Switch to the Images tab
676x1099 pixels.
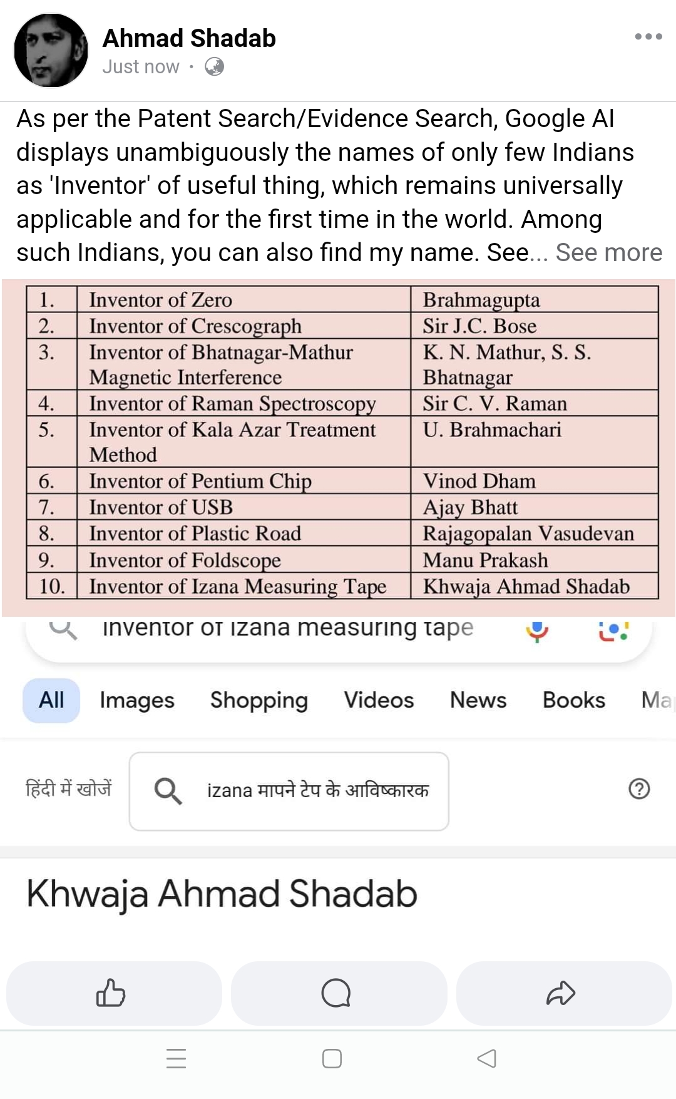[137, 700]
